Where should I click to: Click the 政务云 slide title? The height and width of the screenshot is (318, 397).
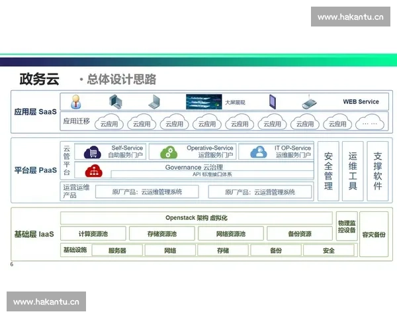40,79
